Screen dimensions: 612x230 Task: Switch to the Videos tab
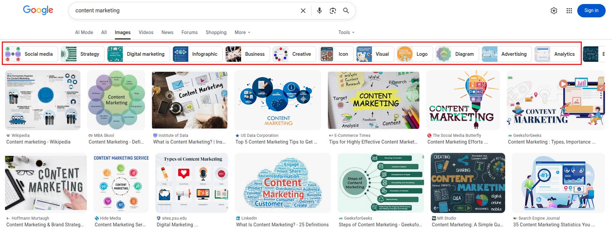click(146, 32)
